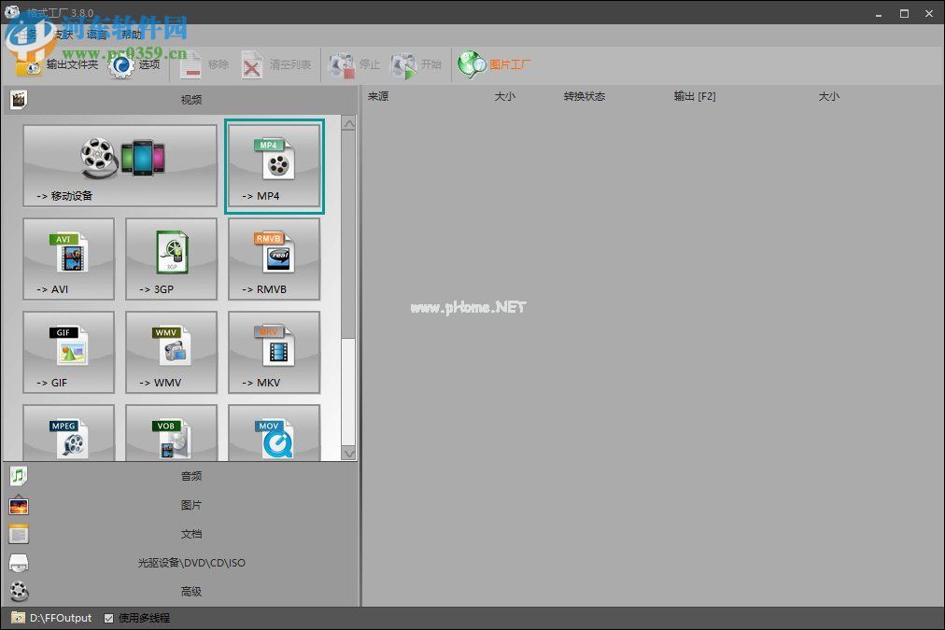Select the WMV format tile

pyautogui.click(x=171, y=352)
